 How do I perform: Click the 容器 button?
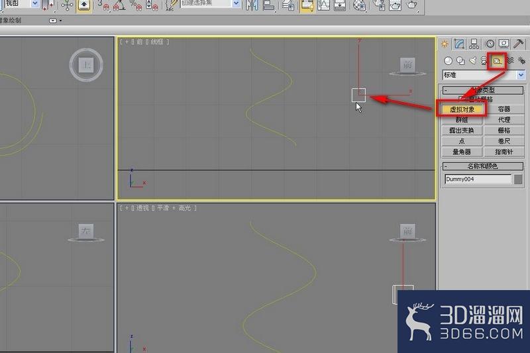504,109
